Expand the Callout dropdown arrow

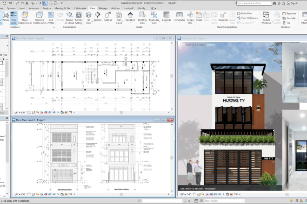pos(108,22)
